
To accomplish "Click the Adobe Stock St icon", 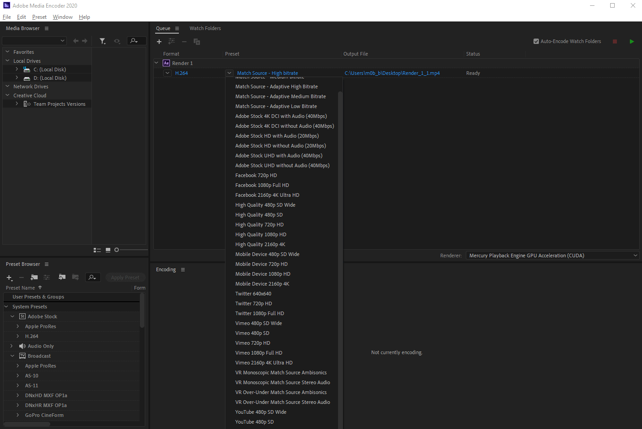I will click(x=22, y=316).
